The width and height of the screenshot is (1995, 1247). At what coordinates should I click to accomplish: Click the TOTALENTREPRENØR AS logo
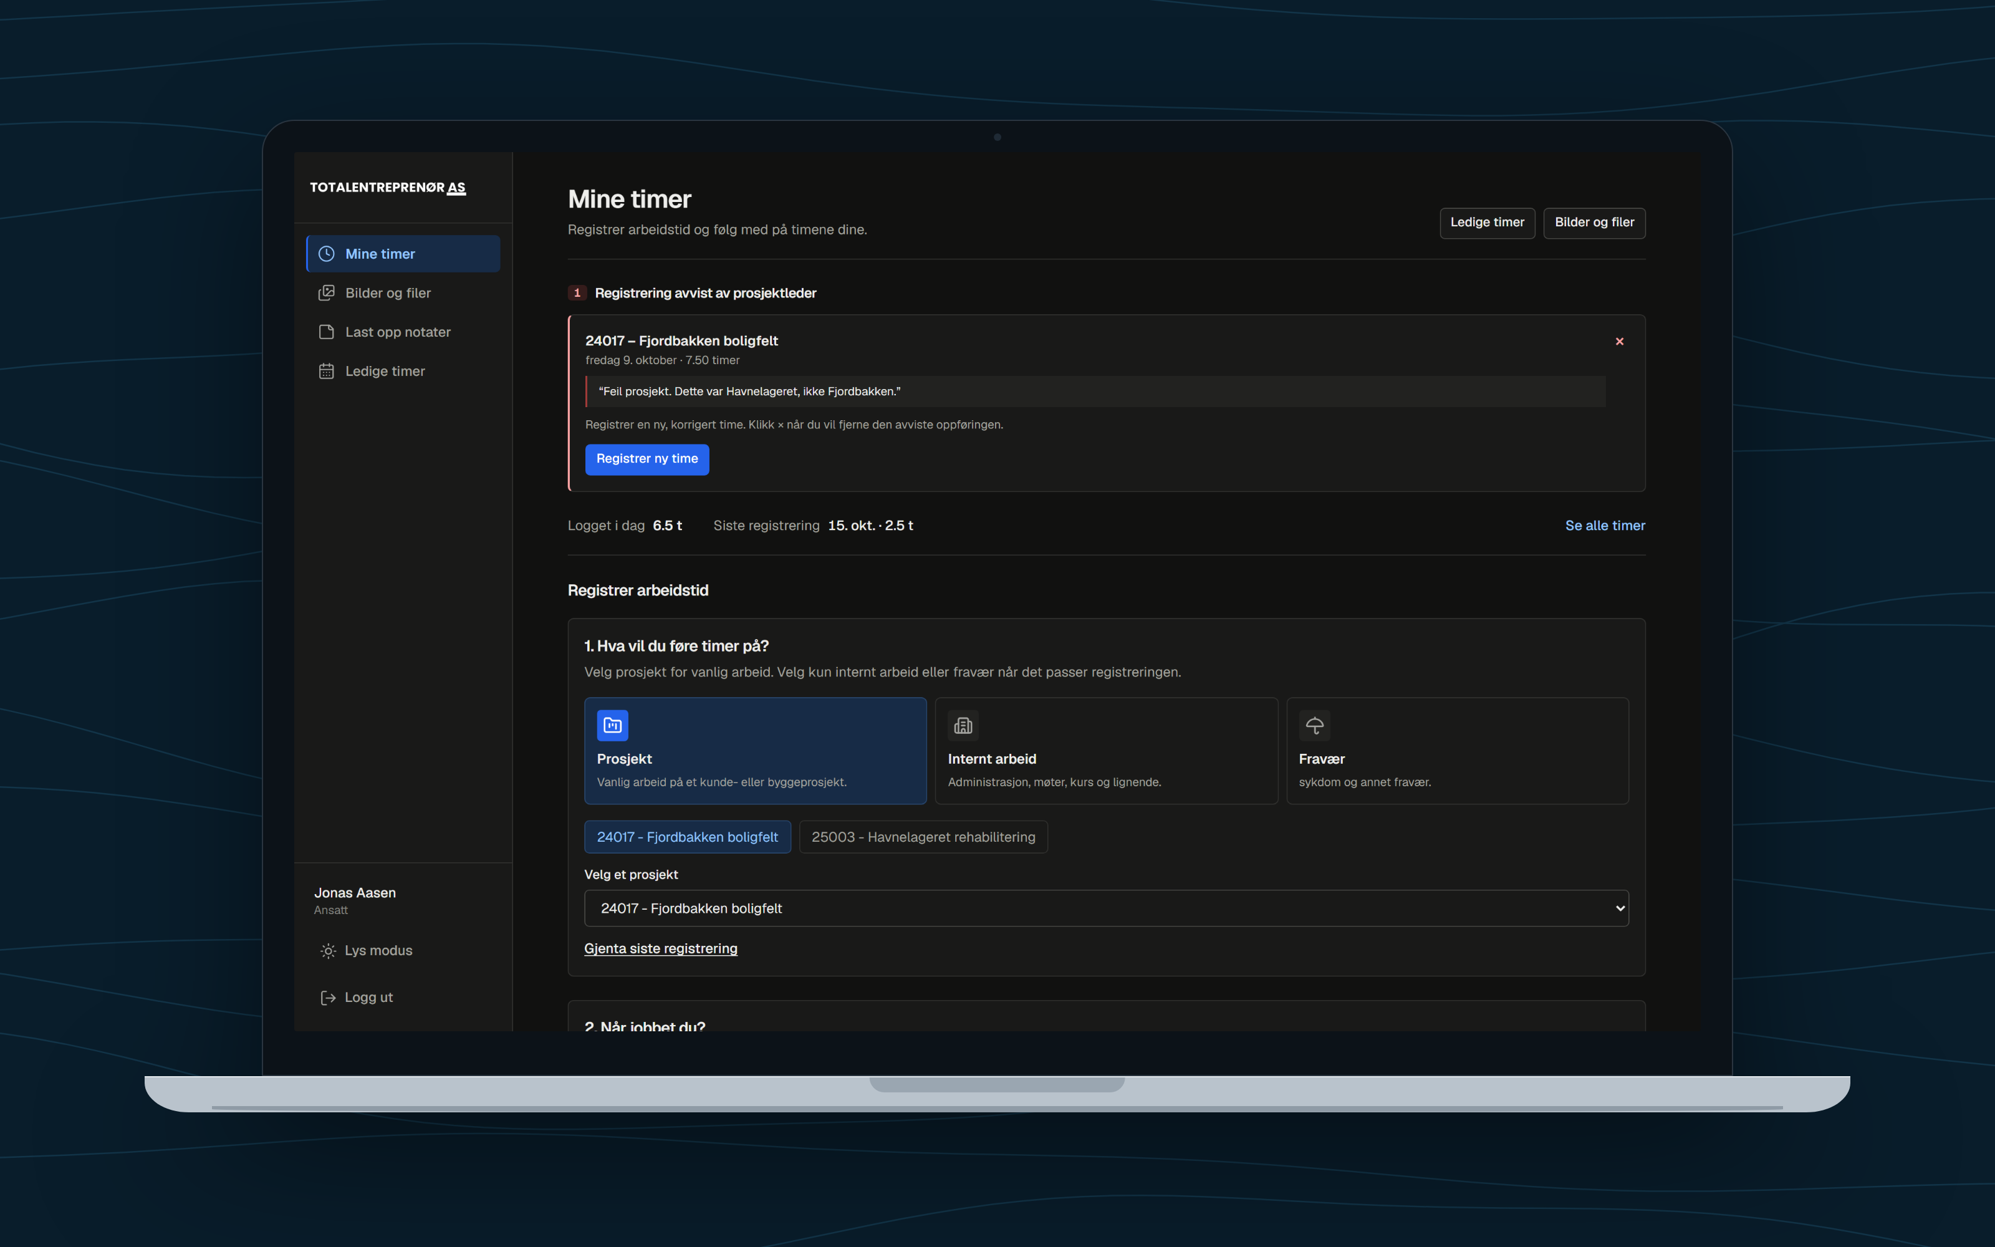click(x=387, y=187)
